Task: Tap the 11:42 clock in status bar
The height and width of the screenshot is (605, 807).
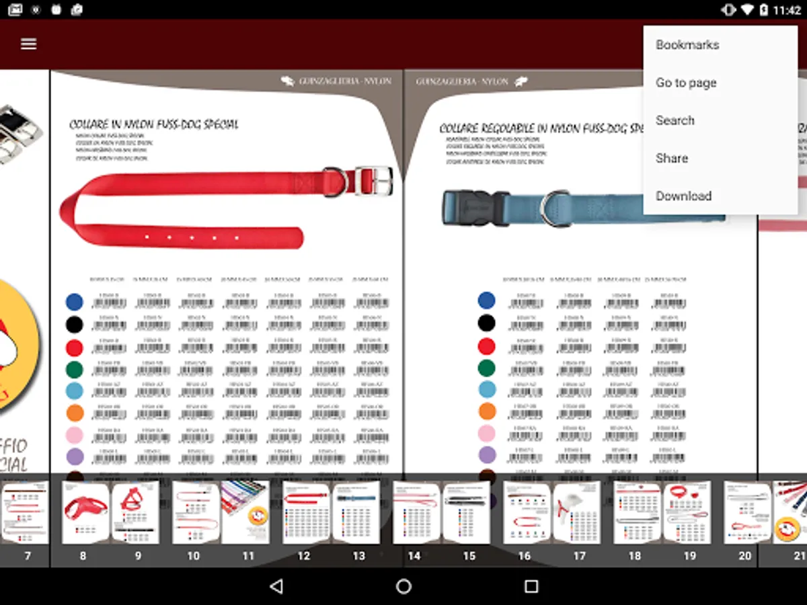Action: click(787, 10)
